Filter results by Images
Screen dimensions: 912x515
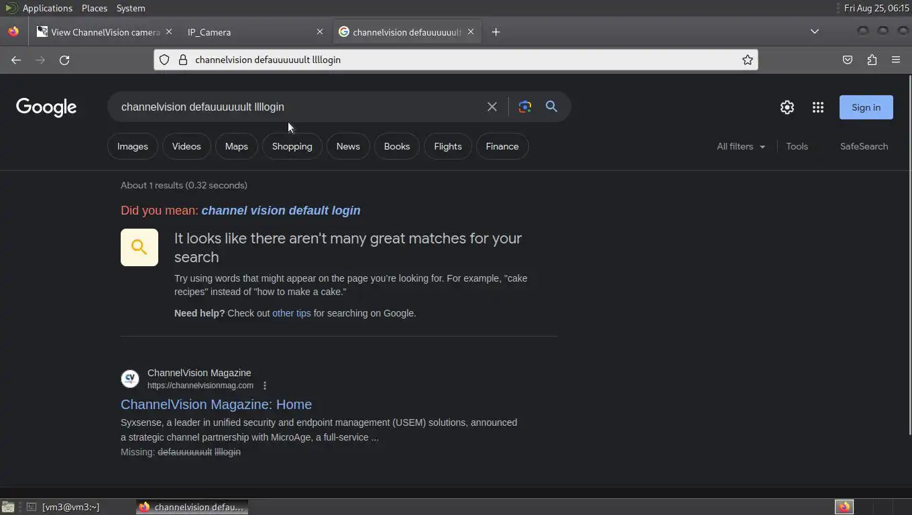133,146
